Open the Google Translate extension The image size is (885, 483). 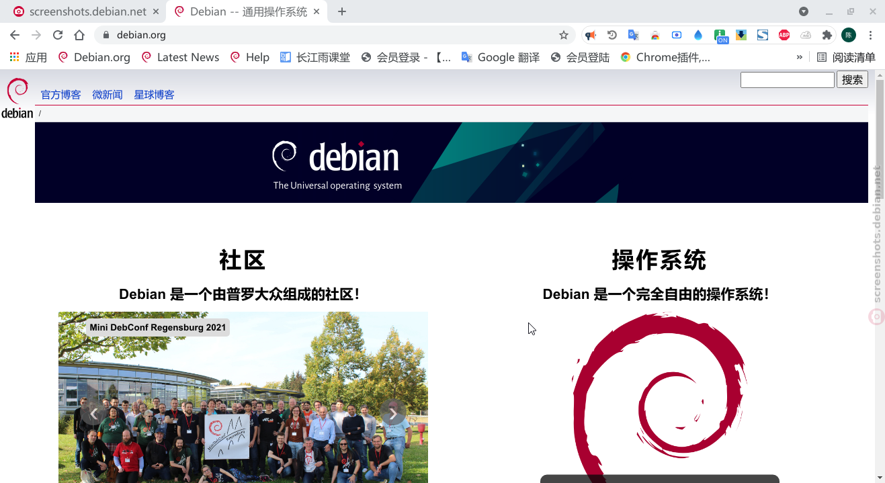tap(634, 35)
